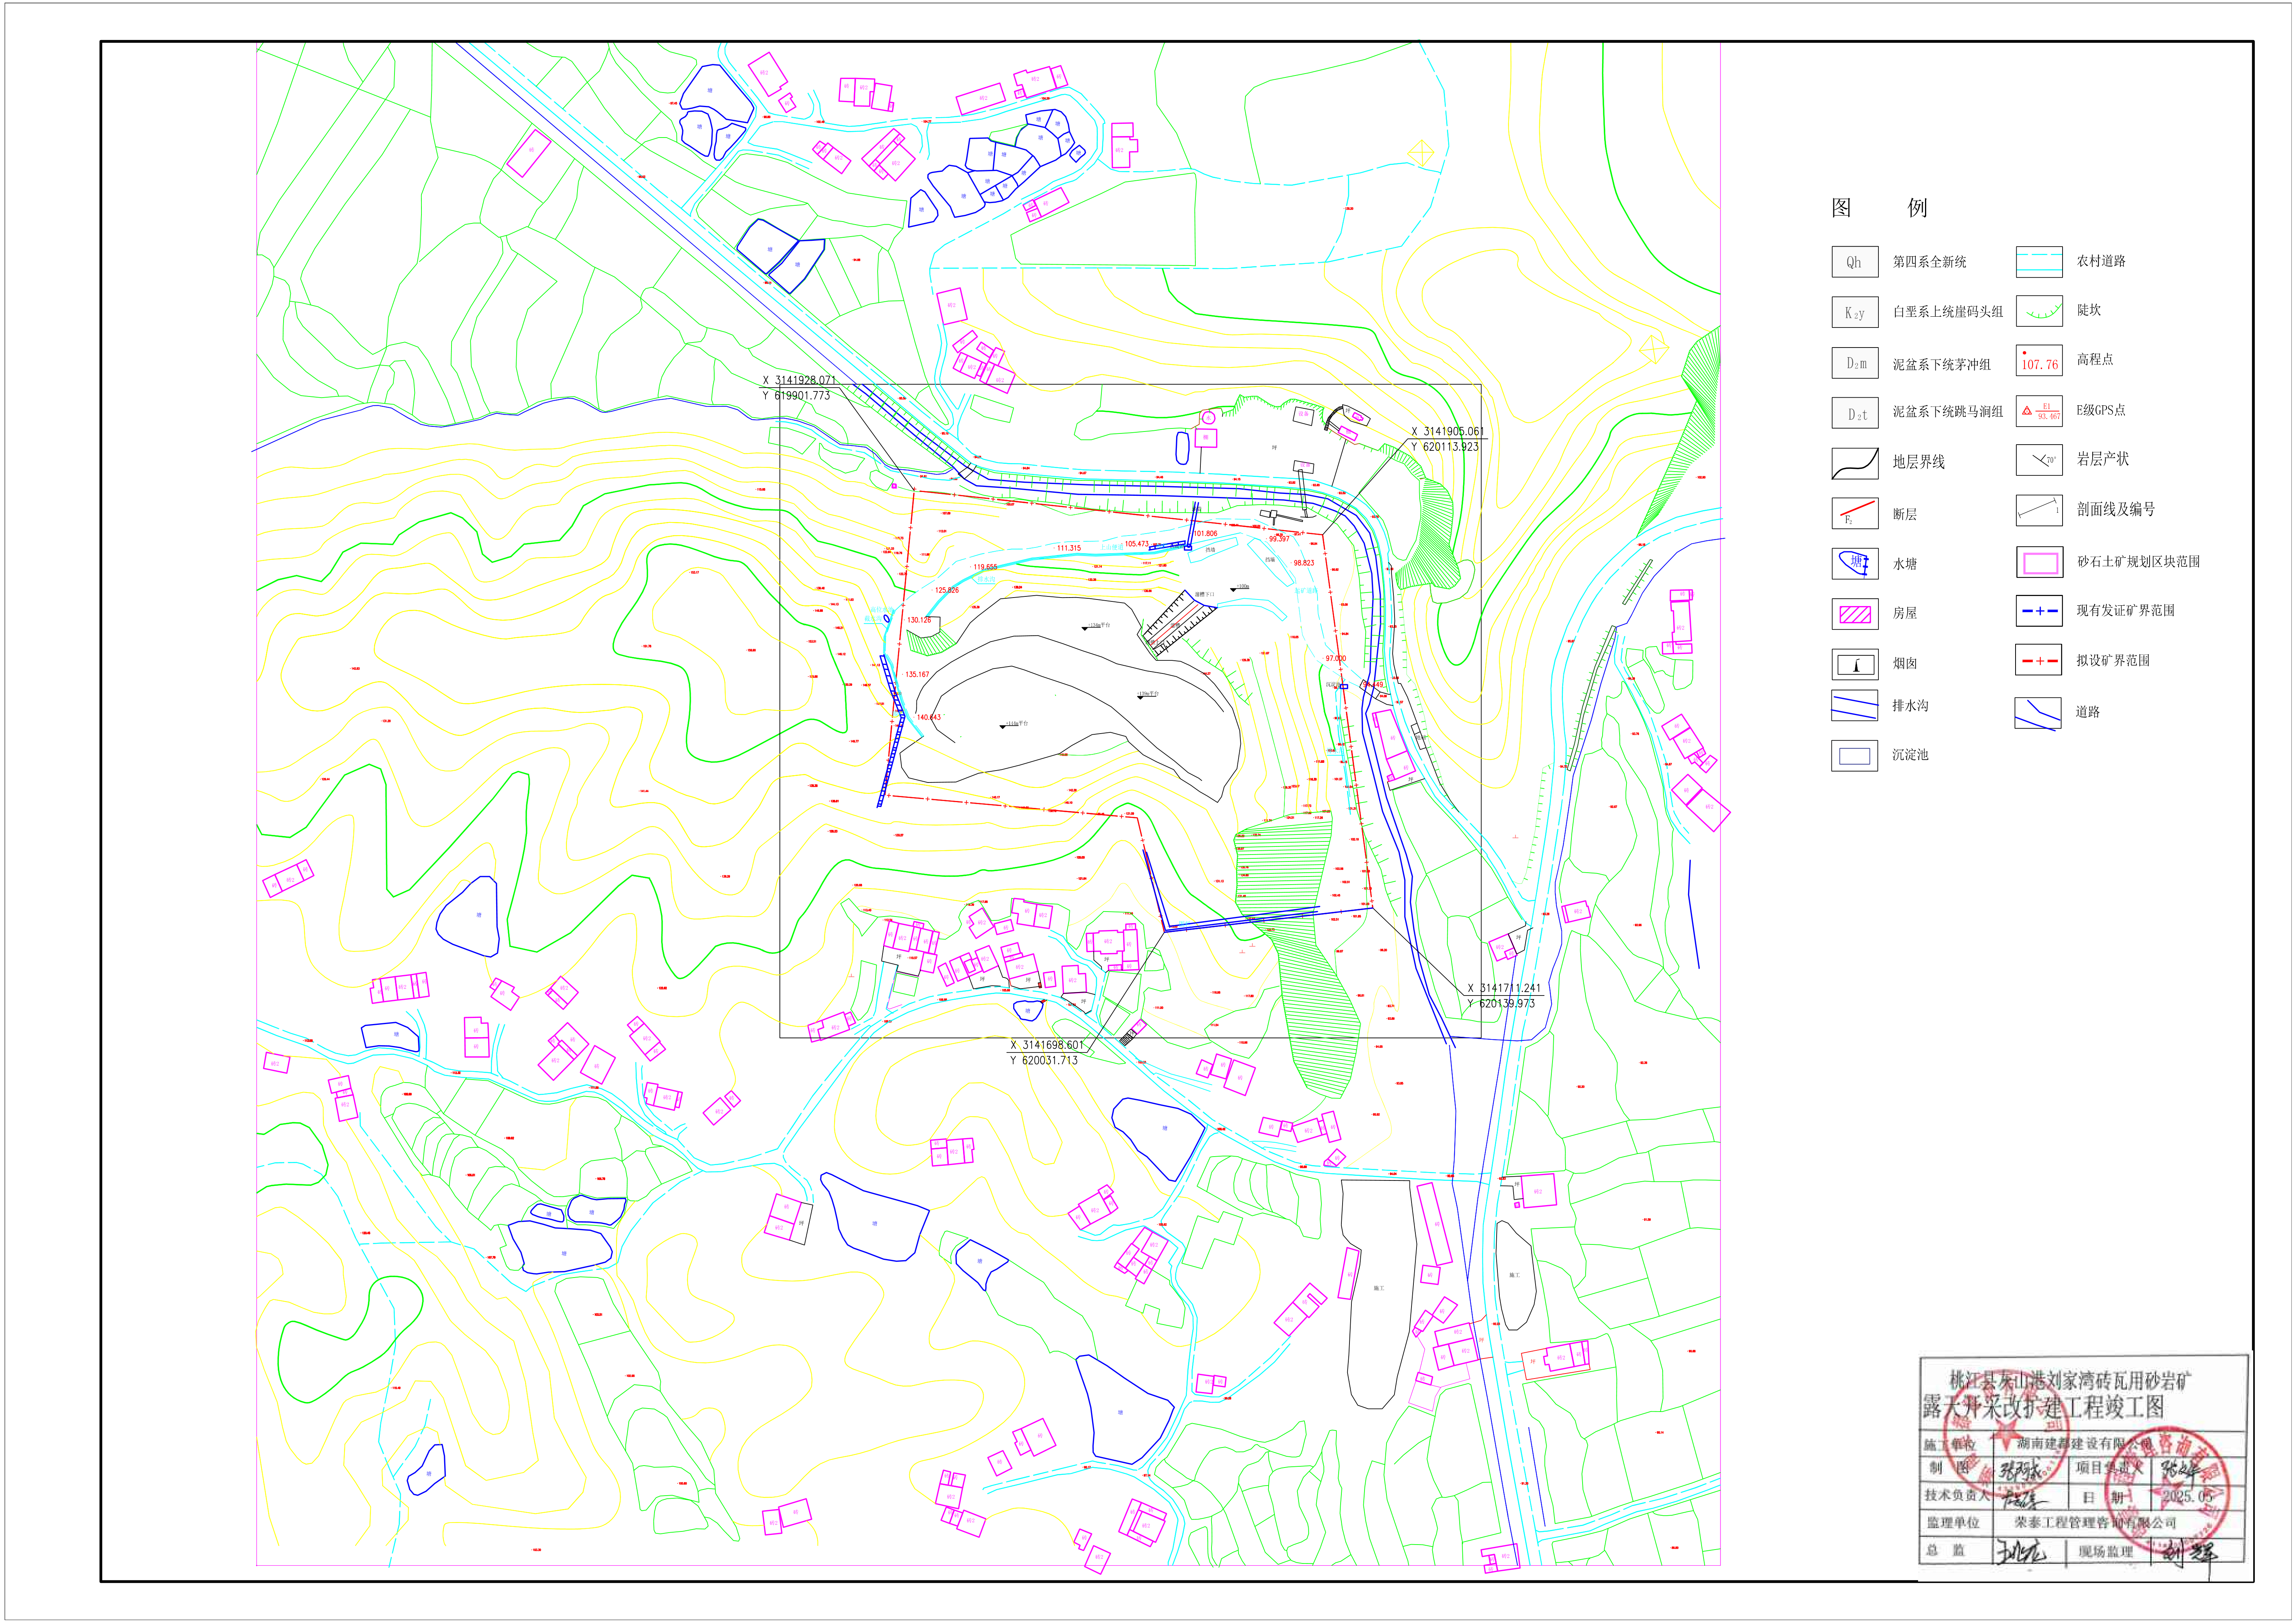Click the Qh legend symbol box
This screenshot has width=2296, height=1622.
click(1854, 262)
